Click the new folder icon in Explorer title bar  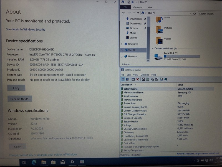tap(133, 2)
